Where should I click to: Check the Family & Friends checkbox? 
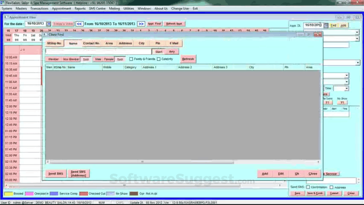tap(131, 59)
